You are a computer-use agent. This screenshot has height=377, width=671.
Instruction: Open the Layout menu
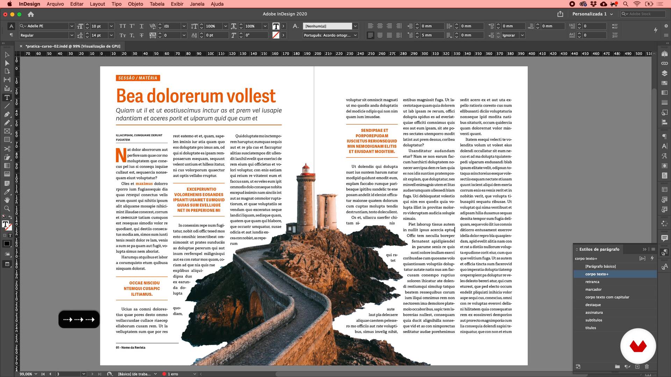(x=98, y=4)
